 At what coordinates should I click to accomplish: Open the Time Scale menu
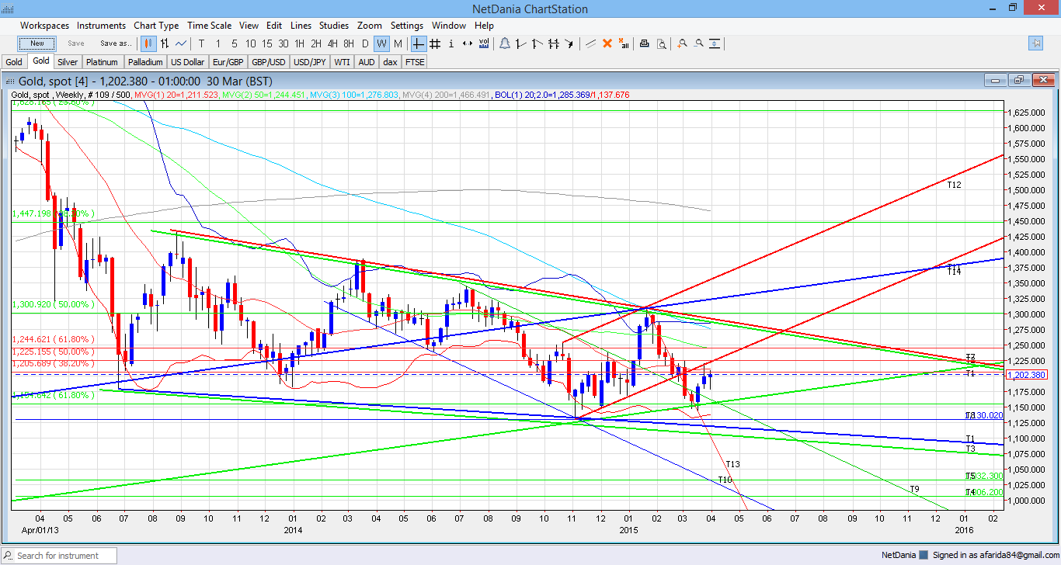click(x=210, y=26)
